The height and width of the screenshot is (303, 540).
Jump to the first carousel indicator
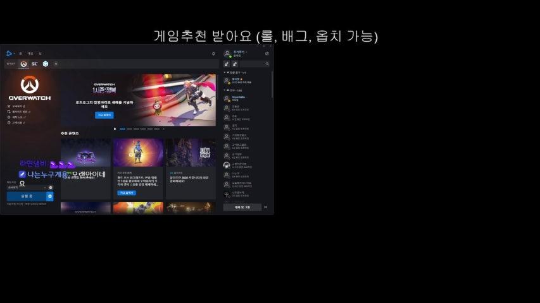point(122,129)
